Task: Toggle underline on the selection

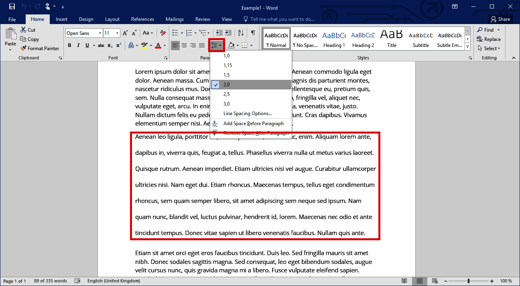Action: [x=87, y=45]
